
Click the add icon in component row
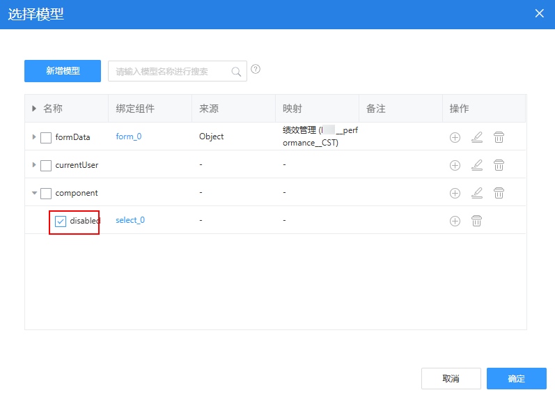[x=455, y=193]
